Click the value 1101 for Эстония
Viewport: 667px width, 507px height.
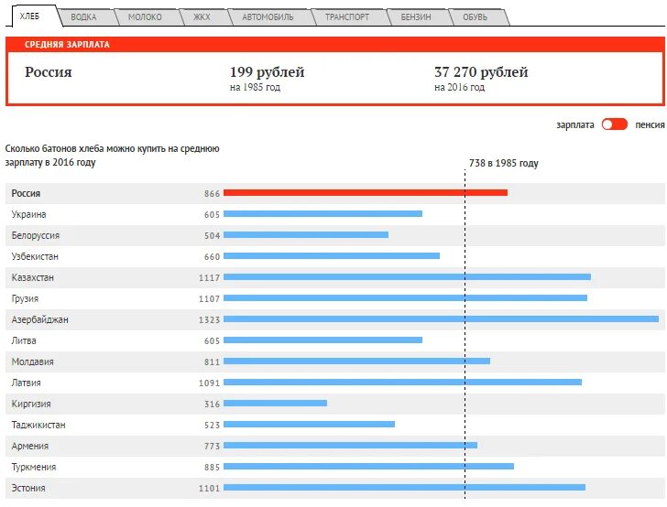tap(209, 489)
